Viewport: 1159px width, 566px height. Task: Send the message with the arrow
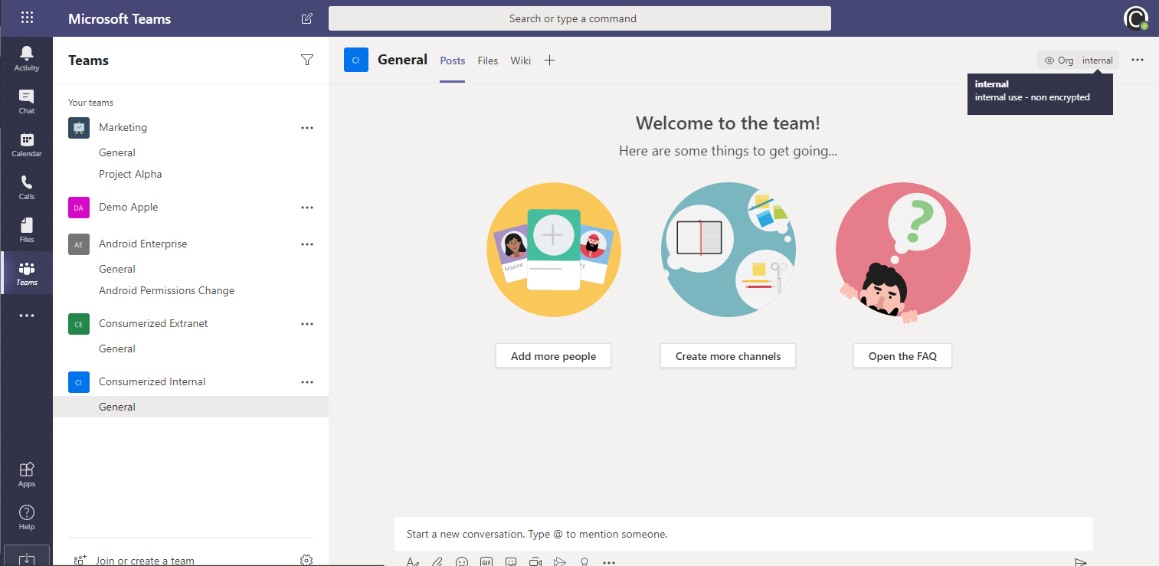(1080, 561)
